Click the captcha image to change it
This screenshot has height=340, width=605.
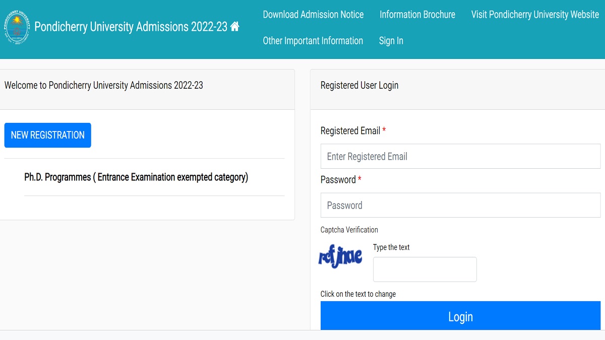coord(340,257)
